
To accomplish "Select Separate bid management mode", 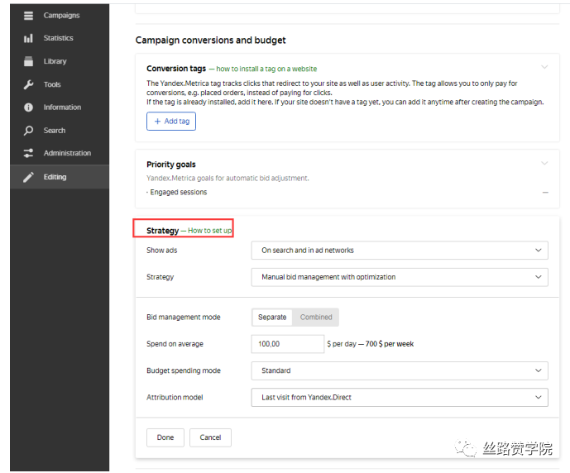I will pyautogui.click(x=272, y=317).
